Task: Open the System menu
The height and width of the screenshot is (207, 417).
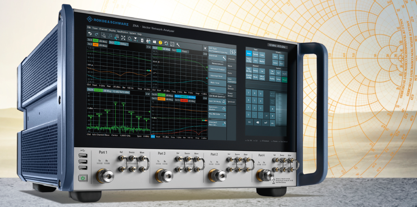Action: (133, 33)
